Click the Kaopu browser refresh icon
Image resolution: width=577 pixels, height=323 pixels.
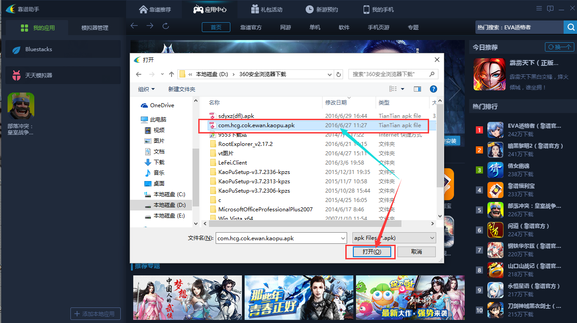coord(166,26)
